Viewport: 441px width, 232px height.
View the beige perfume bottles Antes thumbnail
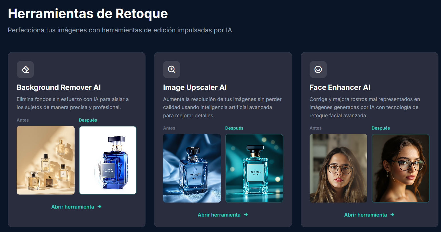46,160
